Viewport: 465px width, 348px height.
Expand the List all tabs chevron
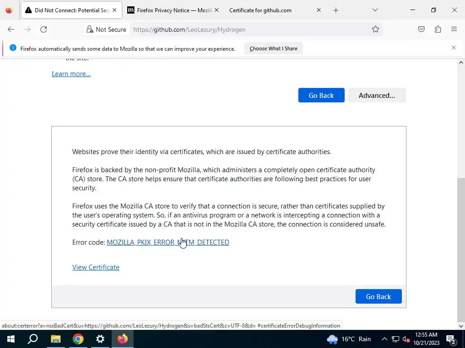tap(375, 10)
